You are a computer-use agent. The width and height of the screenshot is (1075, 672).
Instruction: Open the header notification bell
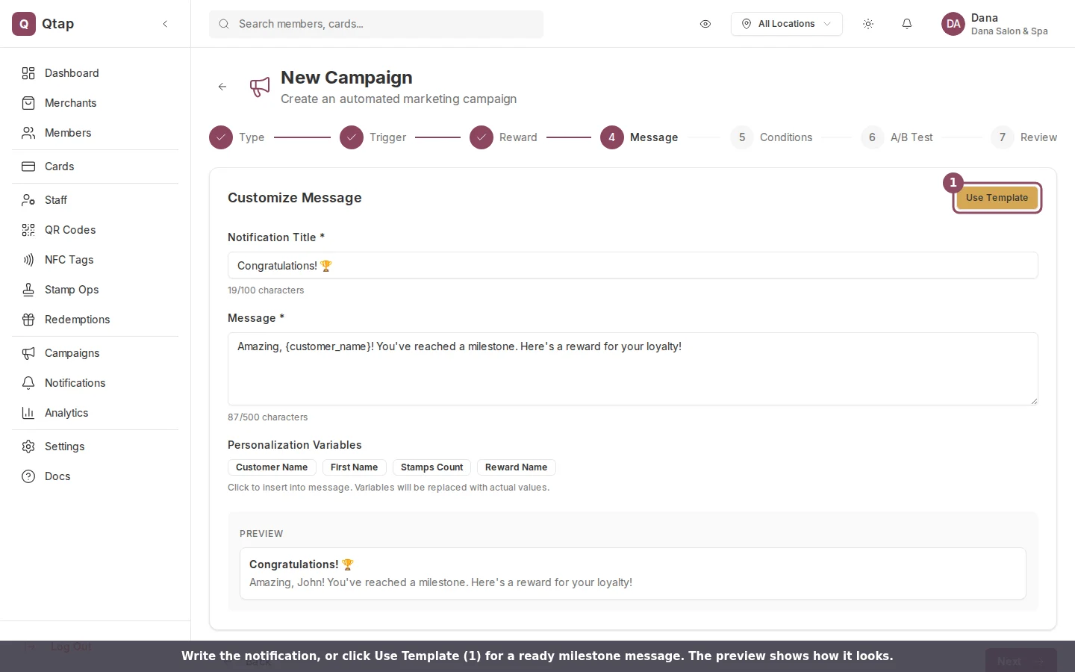[x=907, y=24]
